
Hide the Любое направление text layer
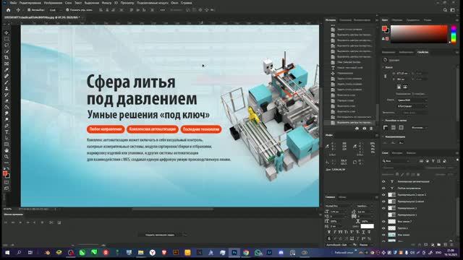point(383,188)
